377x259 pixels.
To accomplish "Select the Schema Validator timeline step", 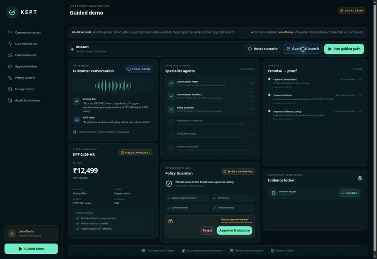I will (315, 99).
